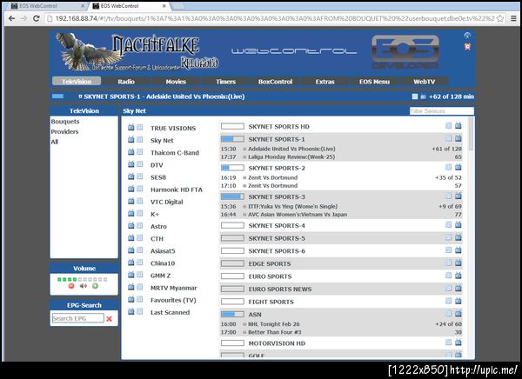Viewport: 522px width, 379px height.
Task: Click the green volume up button
Action: (x=95, y=286)
